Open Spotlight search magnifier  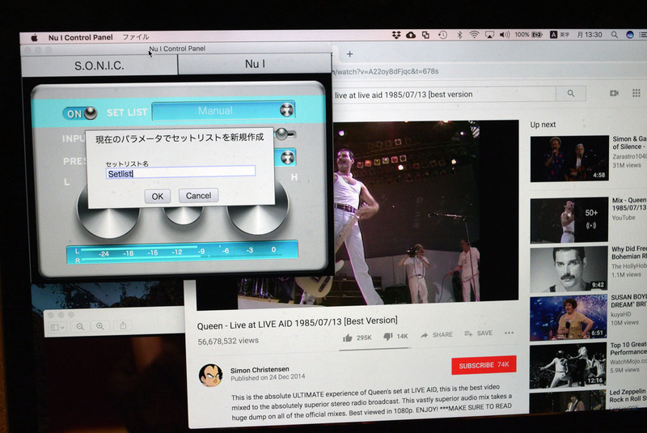tap(615, 35)
